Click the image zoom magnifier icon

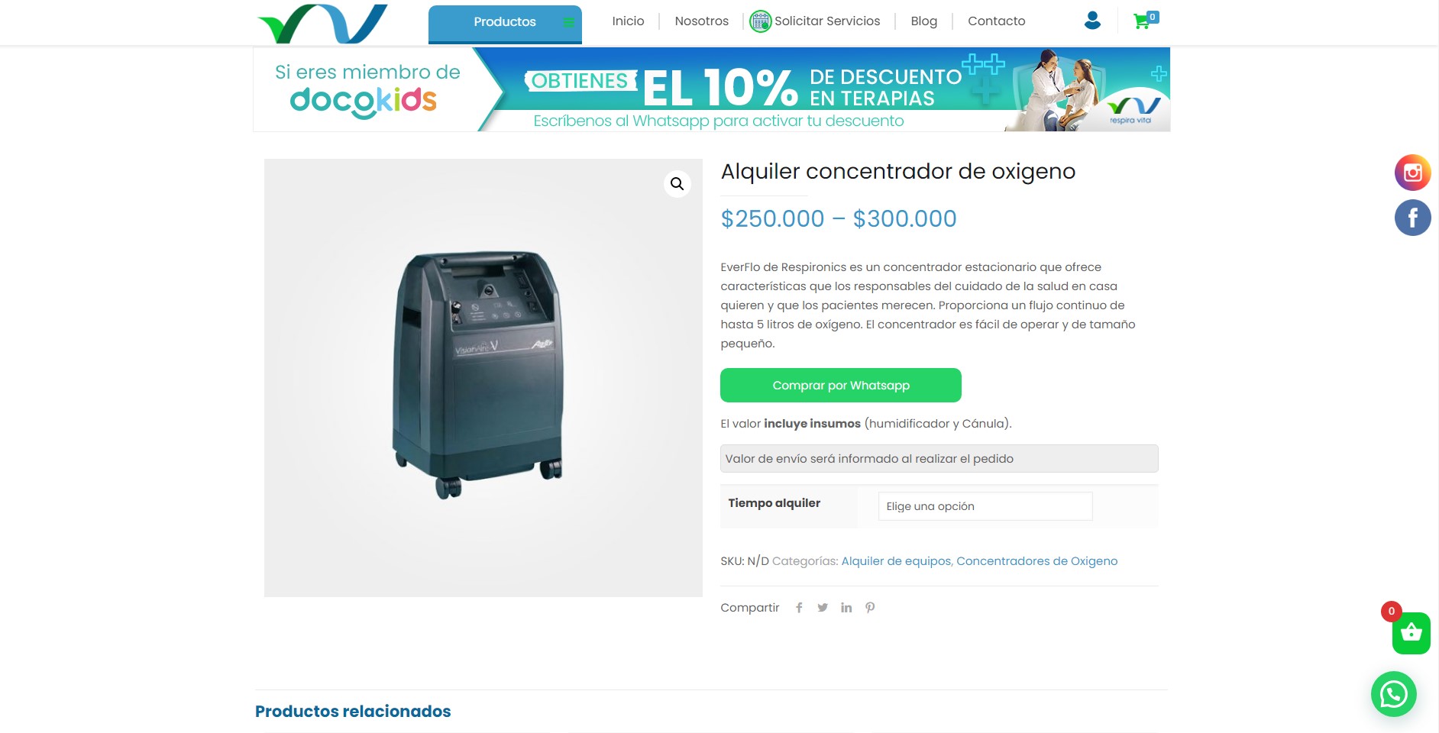[677, 184]
